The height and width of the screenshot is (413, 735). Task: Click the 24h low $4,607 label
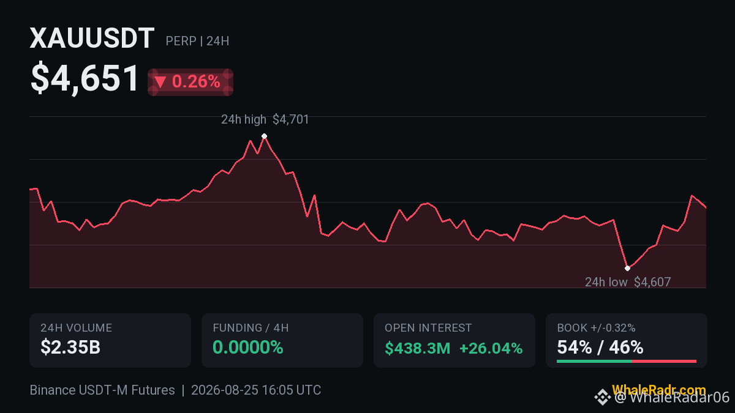pos(628,282)
